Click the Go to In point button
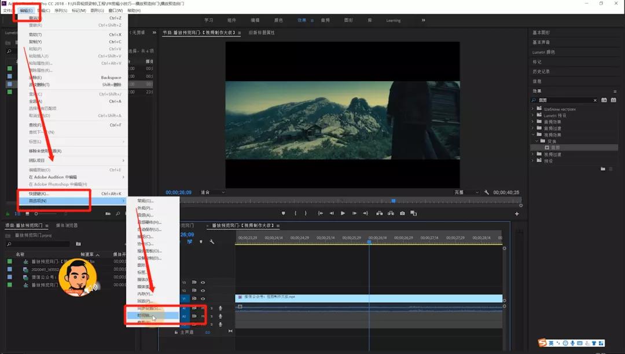This screenshot has width=625, height=354. [x=320, y=213]
